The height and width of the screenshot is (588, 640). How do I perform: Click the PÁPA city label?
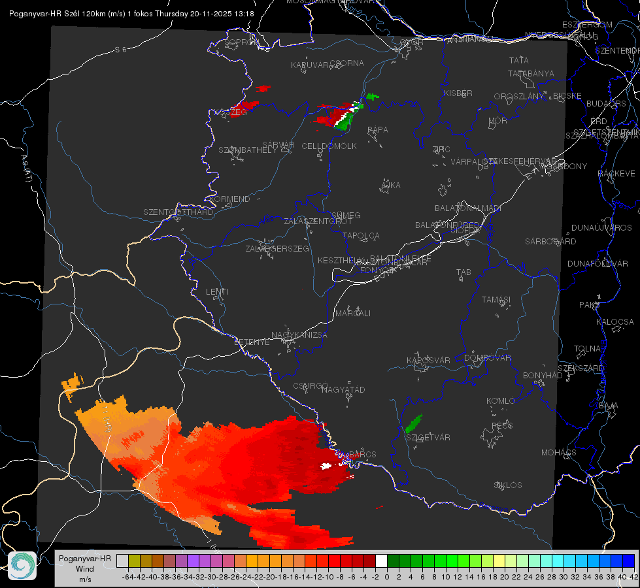pyautogui.click(x=378, y=129)
